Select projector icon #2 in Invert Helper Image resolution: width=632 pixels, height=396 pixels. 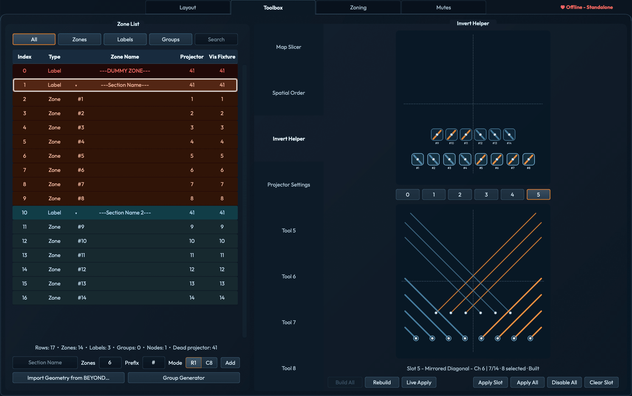point(433,159)
